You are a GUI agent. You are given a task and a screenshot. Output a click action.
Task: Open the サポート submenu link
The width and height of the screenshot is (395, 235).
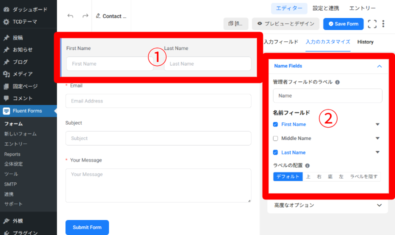click(13, 204)
